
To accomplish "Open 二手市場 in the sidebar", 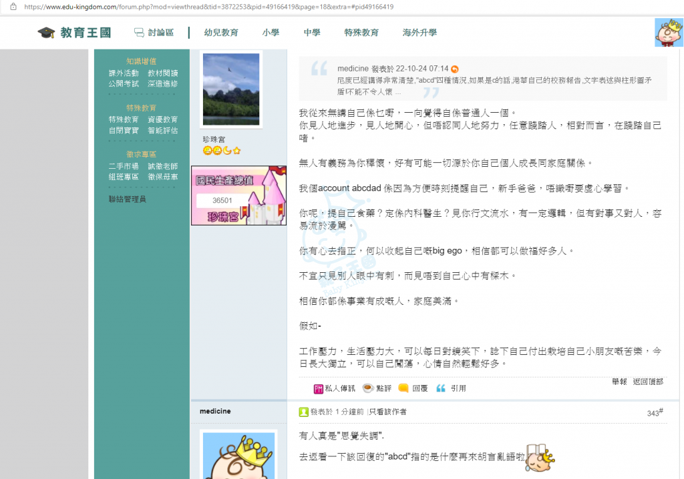I will (x=124, y=166).
